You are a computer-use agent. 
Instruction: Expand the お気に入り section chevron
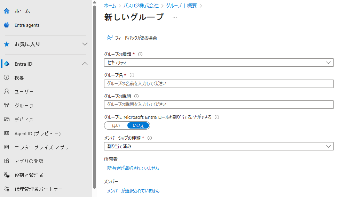click(x=85, y=44)
